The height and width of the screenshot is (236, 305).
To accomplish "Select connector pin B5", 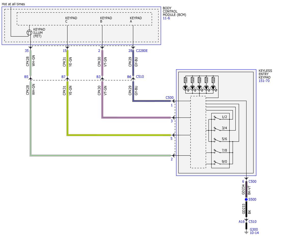I will point(26,77).
